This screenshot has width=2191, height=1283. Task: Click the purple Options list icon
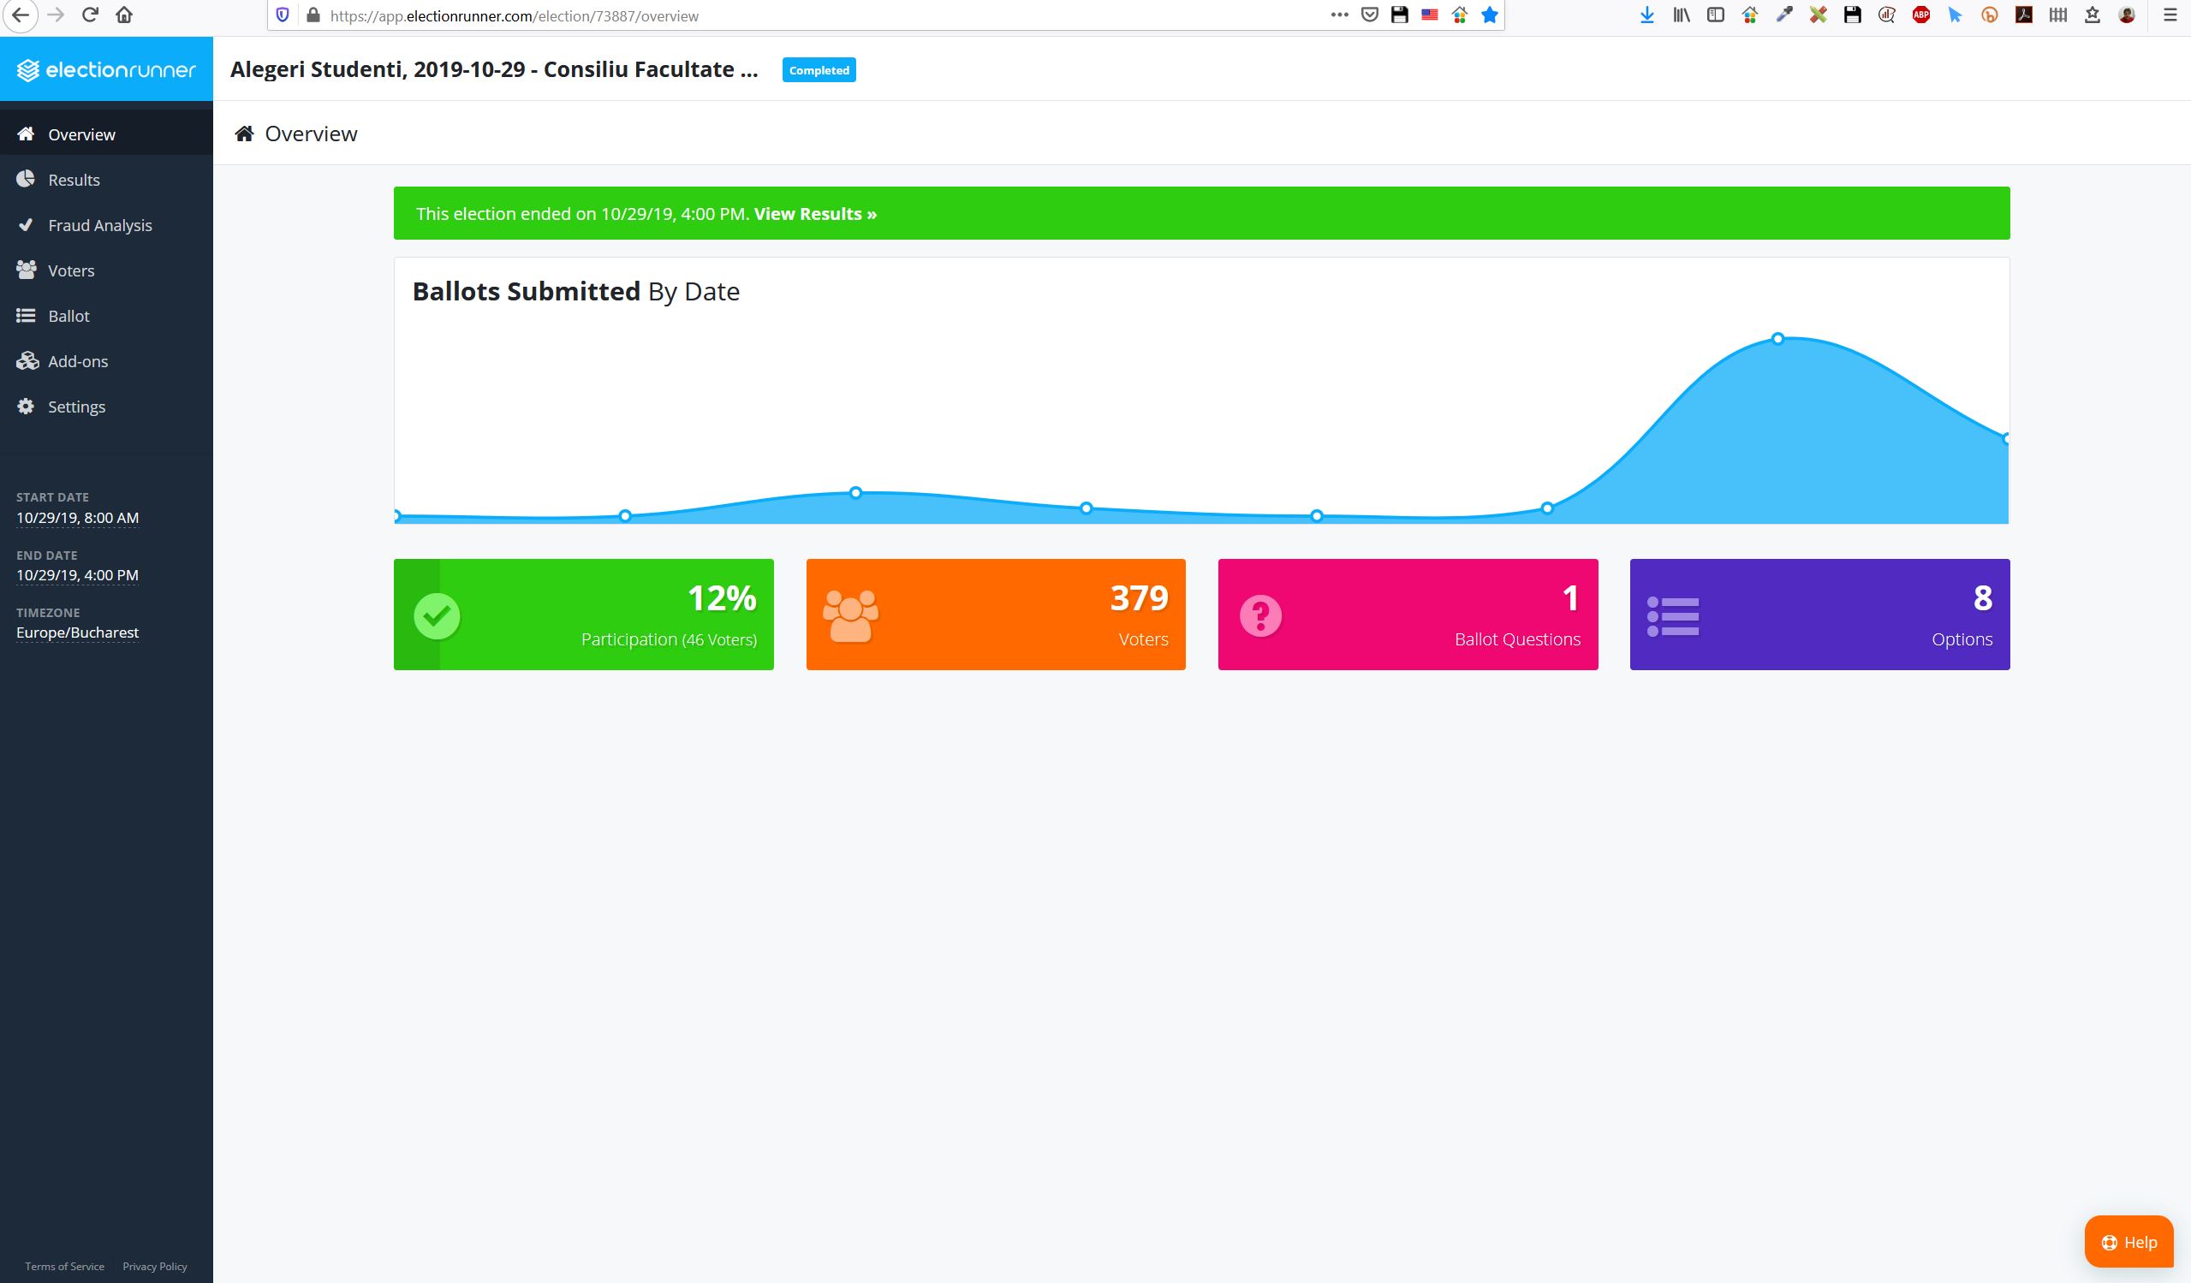coord(1673,616)
